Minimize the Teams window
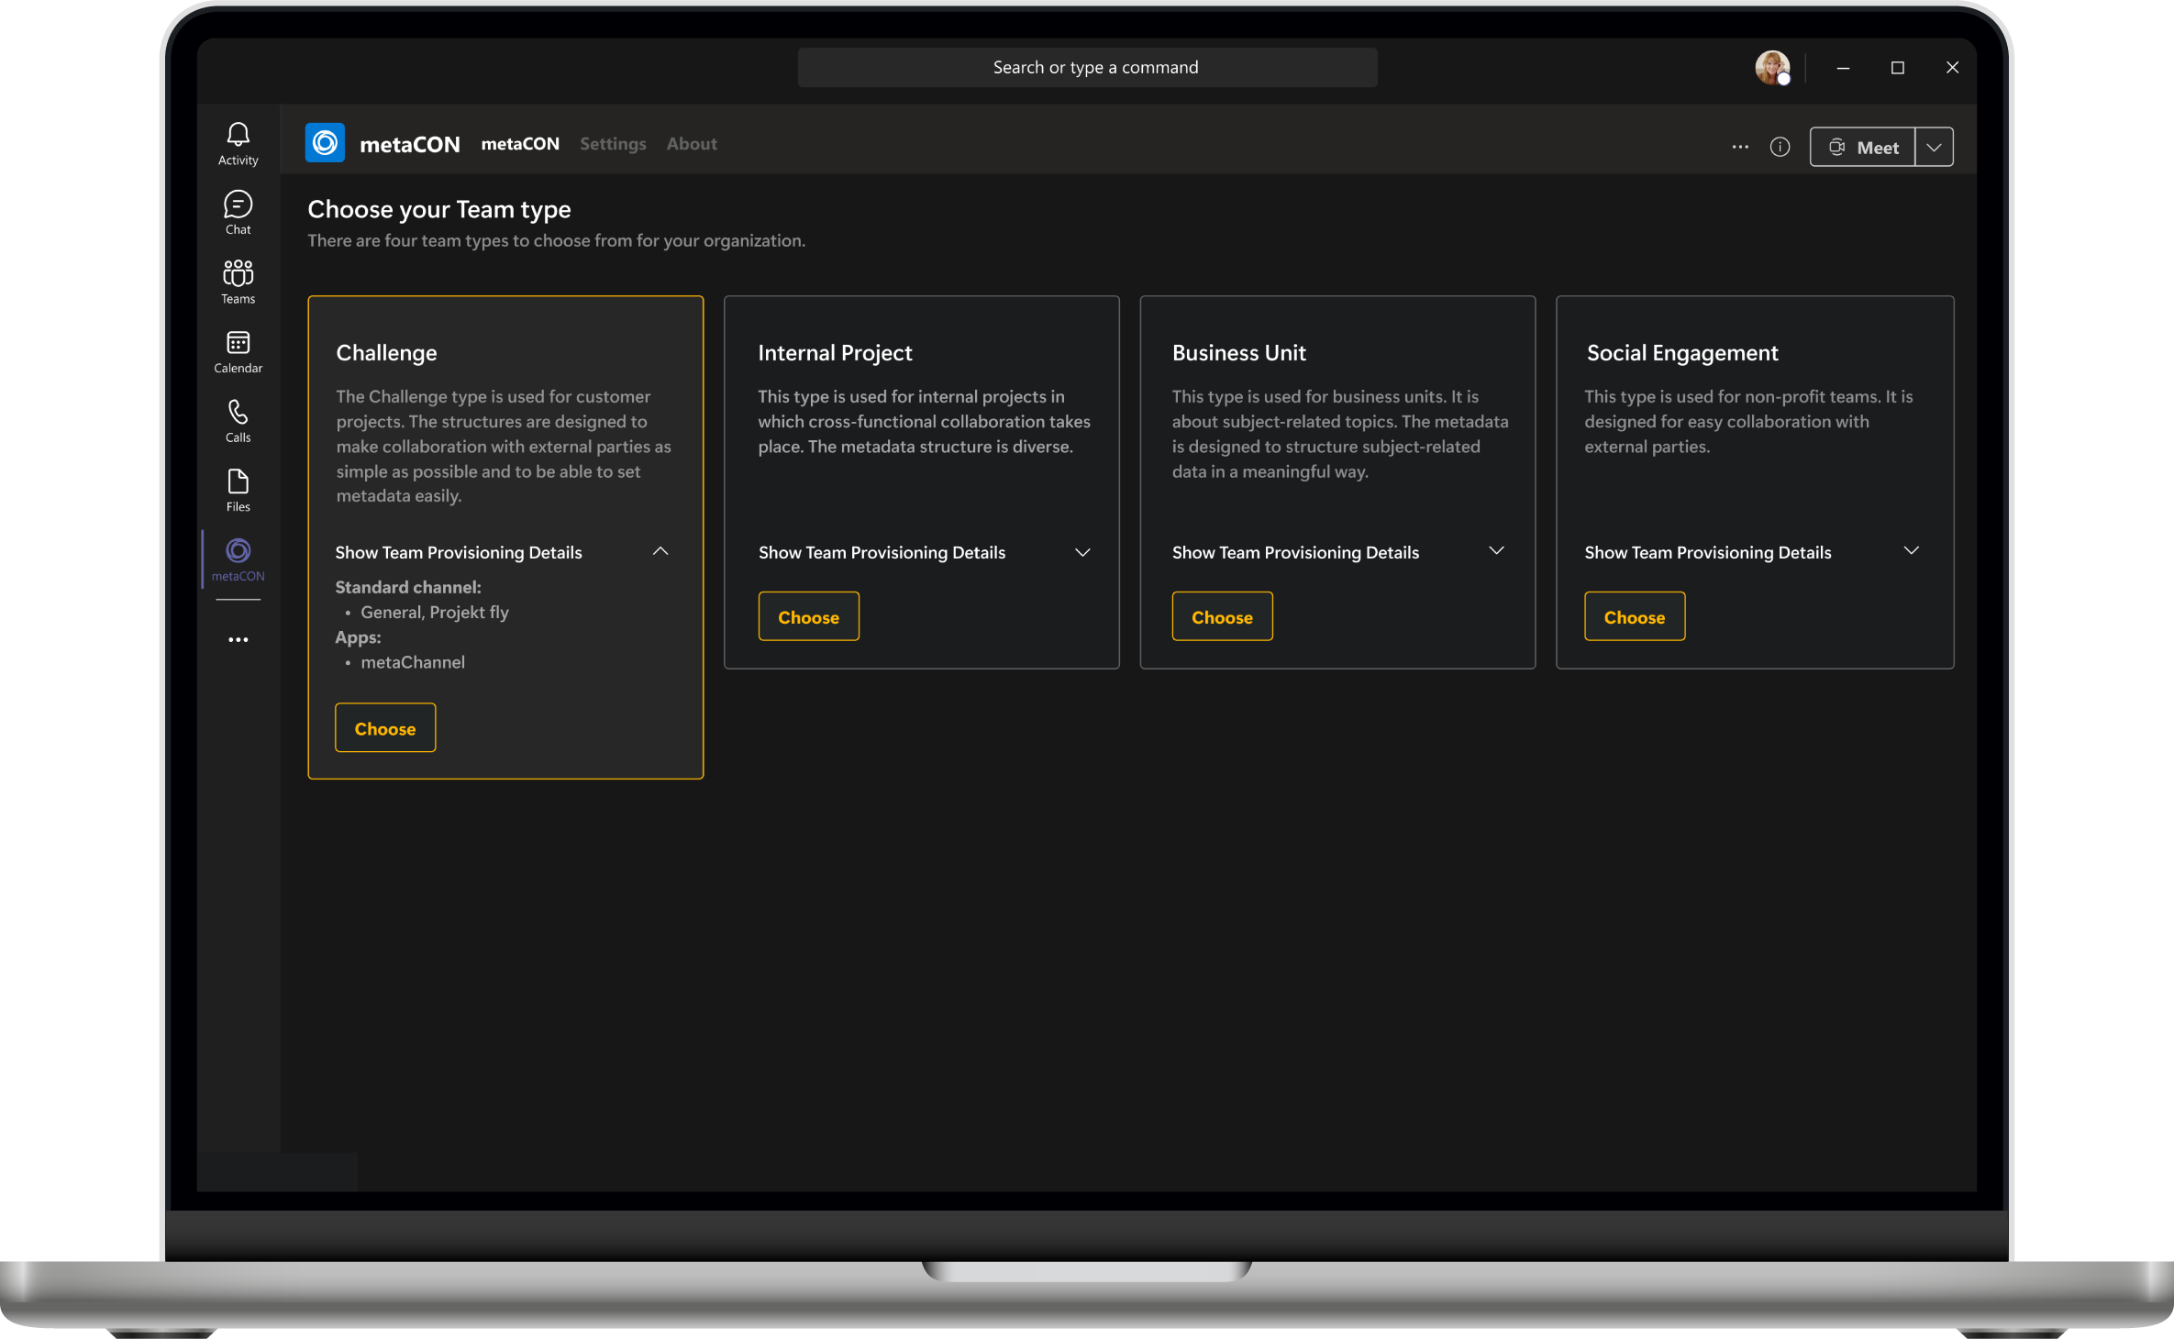The image size is (2174, 1339). (1843, 68)
